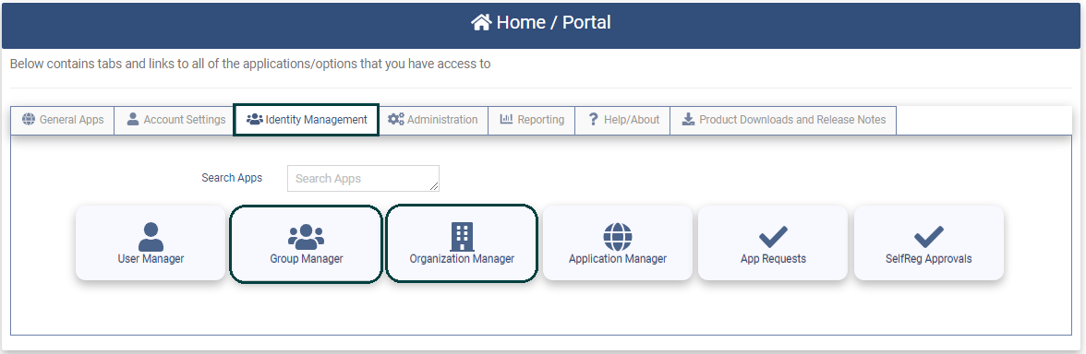
Task: Click the Application Manager label
Action: pos(618,259)
